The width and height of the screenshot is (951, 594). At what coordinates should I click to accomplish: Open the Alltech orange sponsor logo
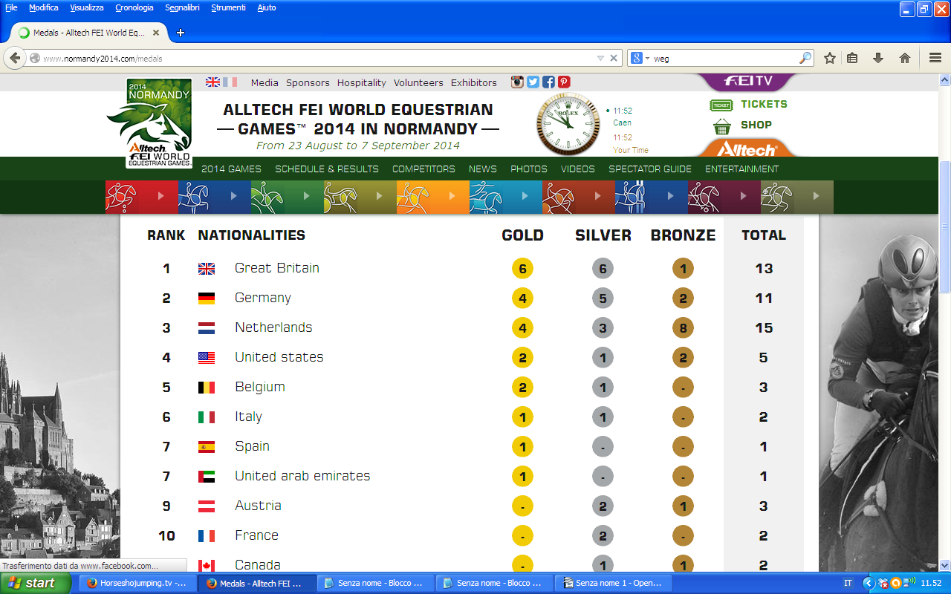click(747, 148)
